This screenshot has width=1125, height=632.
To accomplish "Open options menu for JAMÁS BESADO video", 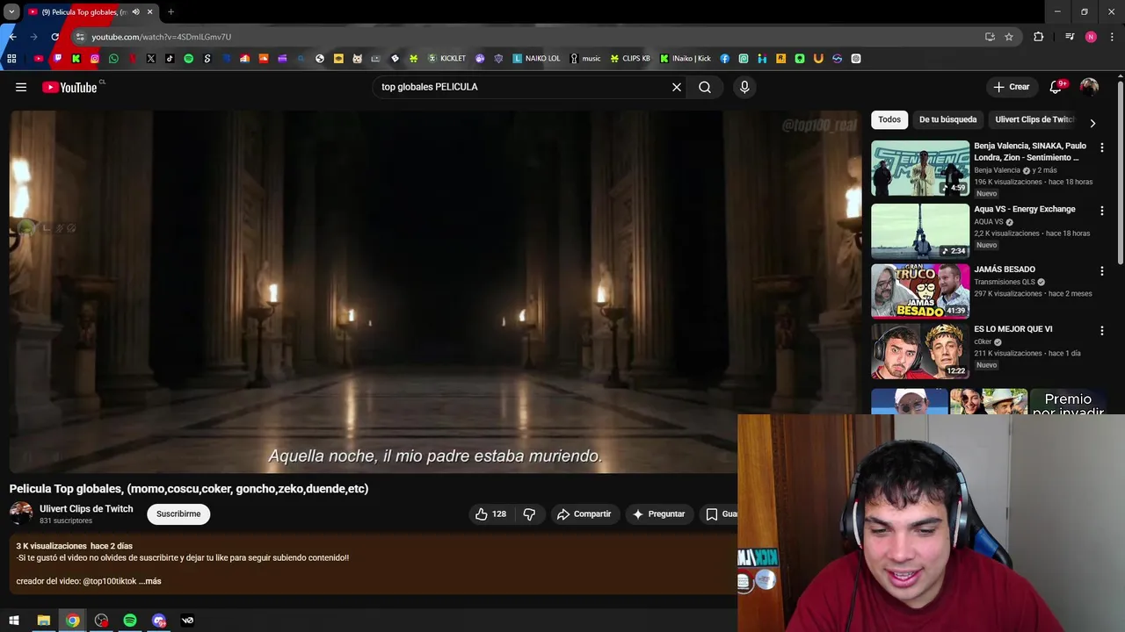I will (1102, 270).
